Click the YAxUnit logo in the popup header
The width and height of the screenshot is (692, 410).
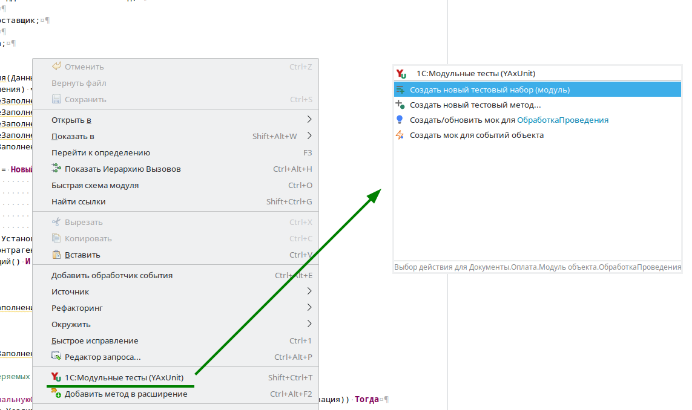(x=401, y=74)
